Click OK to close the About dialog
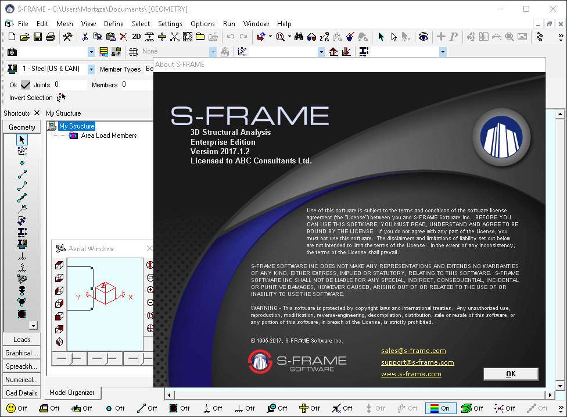Screen dimensions: 567x417 [511, 374]
